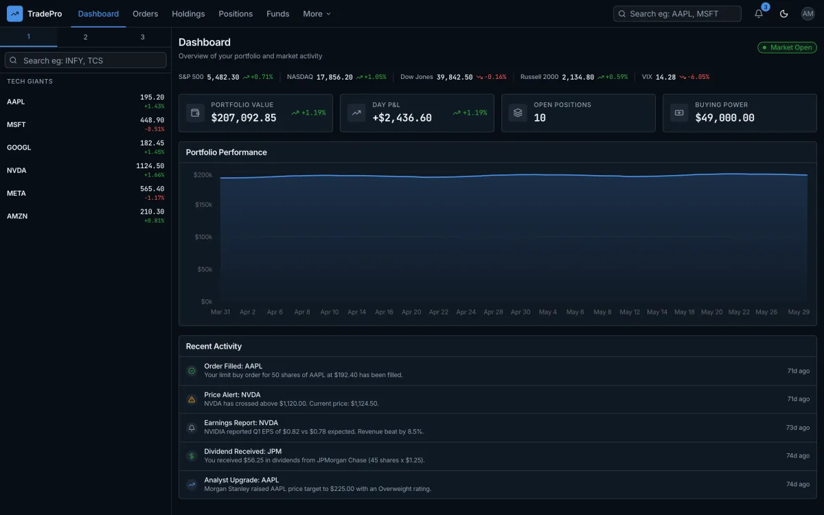Image resolution: width=824 pixels, height=515 pixels.
Task: Click the VIX value 14.28
Action: click(665, 77)
